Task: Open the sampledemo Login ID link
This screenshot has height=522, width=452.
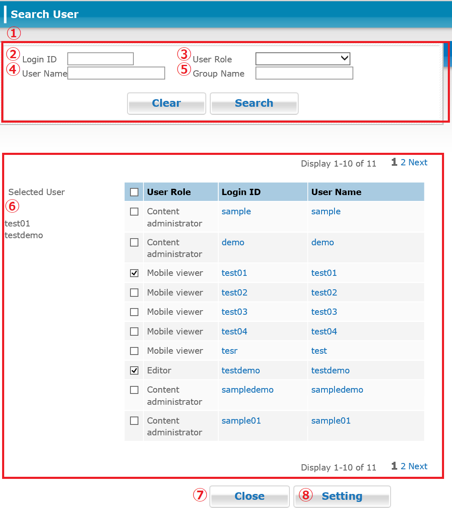Action: [248, 390]
